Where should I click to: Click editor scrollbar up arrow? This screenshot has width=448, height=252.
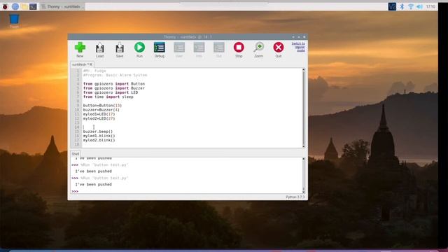[x=303, y=70]
